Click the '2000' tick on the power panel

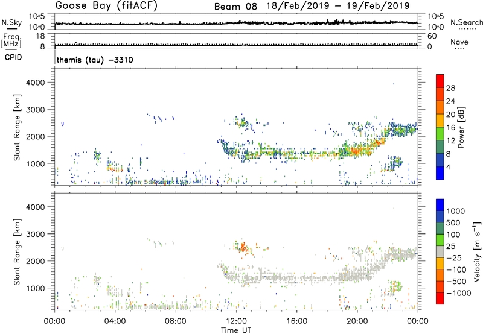(35, 136)
